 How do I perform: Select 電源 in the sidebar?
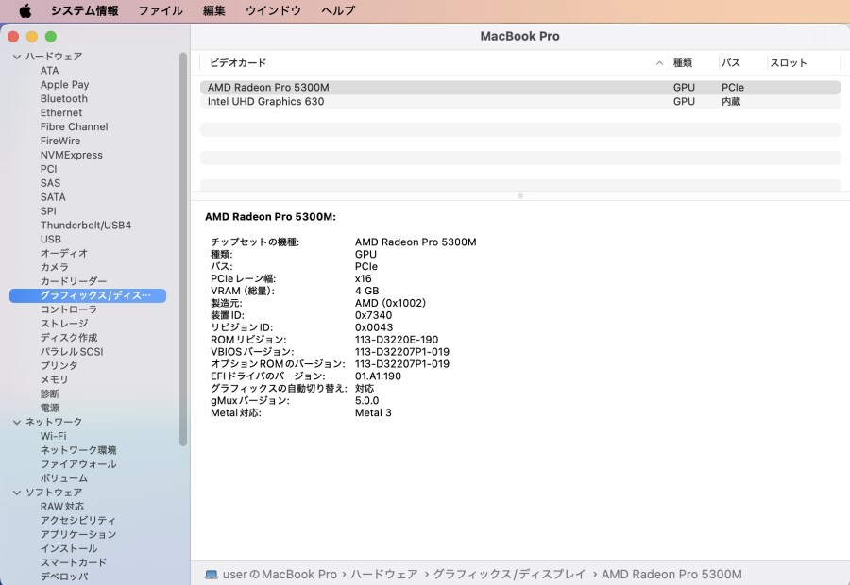[52, 408]
